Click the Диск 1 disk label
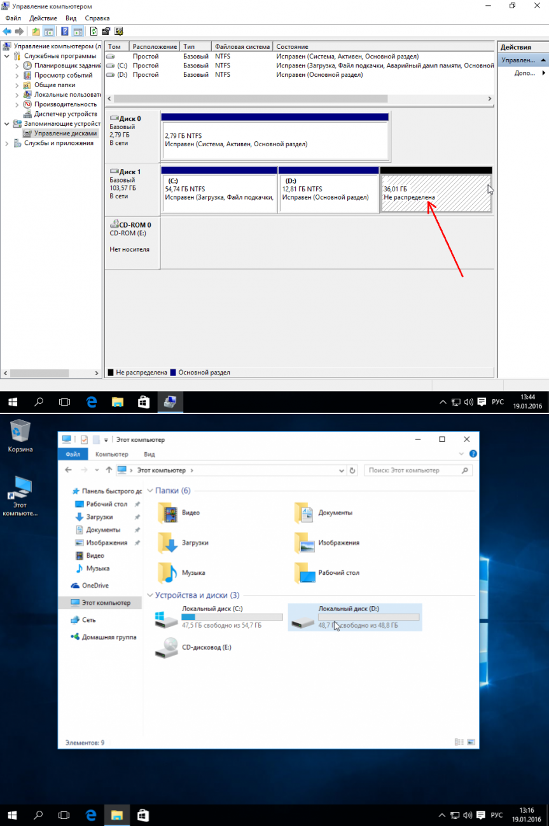The height and width of the screenshot is (826, 549). pos(133,189)
